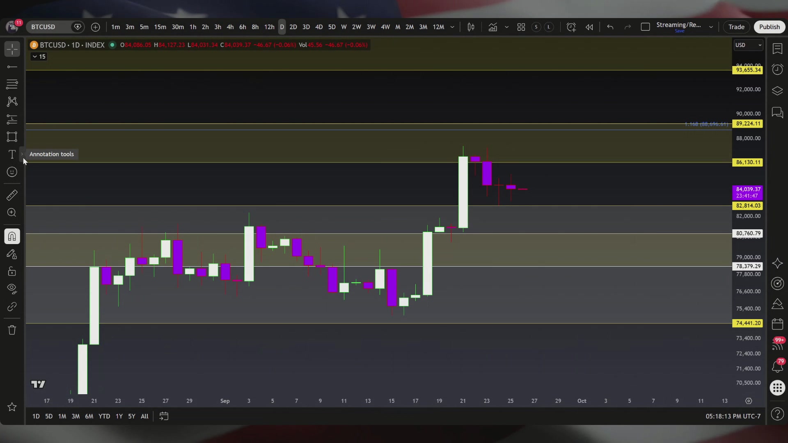788x443 pixels.
Task: Open the alerts clock panel
Action: click(777, 69)
